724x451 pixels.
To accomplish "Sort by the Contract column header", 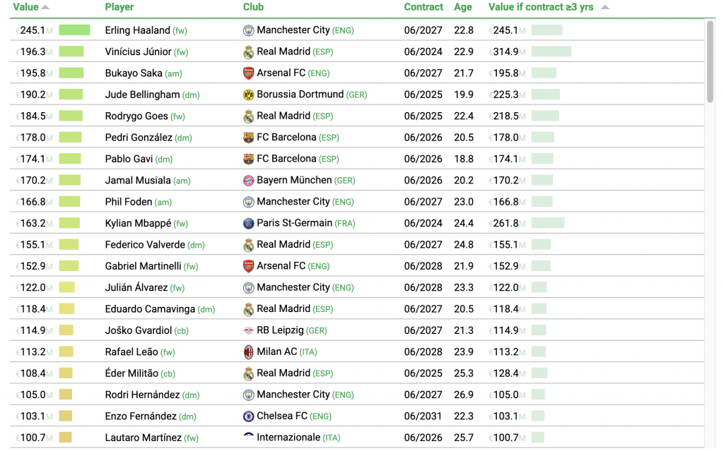I will (x=424, y=7).
